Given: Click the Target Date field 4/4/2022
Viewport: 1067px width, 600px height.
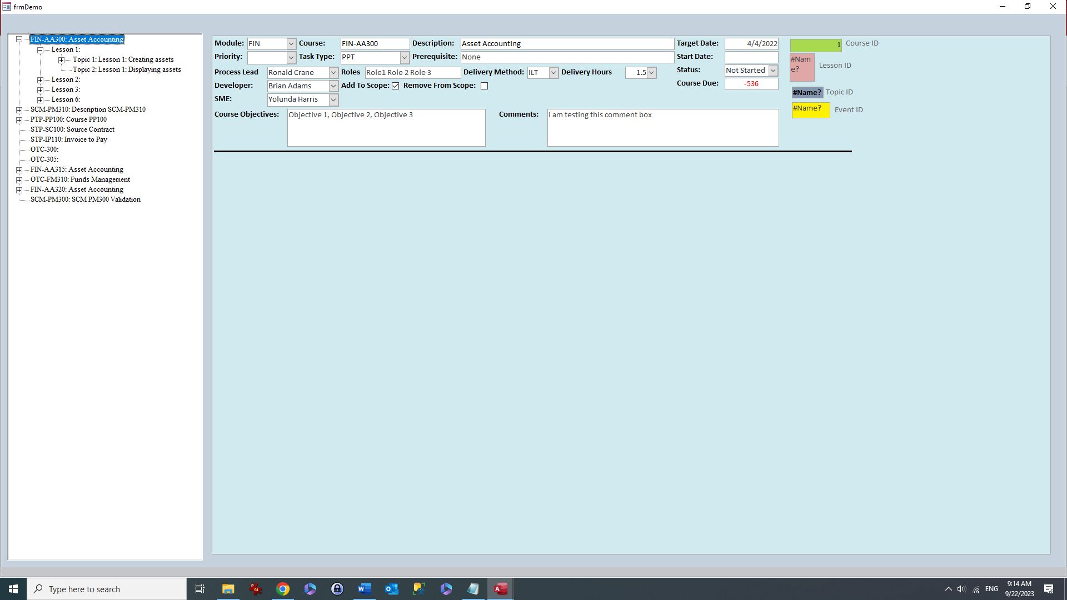Looking at the screenshot, I should [x=751, y=44].
